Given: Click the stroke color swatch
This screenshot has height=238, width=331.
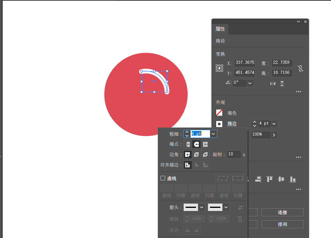Looking at the screenshot, I should point(219,124).
